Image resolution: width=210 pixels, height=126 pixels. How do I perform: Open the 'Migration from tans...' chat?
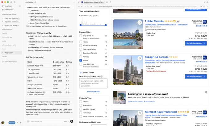[x=12, y=22]
